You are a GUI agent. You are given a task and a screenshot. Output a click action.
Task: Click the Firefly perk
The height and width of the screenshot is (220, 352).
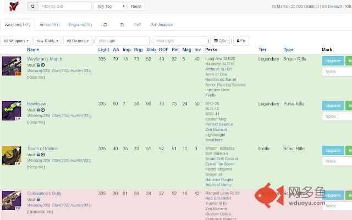tap(210, 95)
